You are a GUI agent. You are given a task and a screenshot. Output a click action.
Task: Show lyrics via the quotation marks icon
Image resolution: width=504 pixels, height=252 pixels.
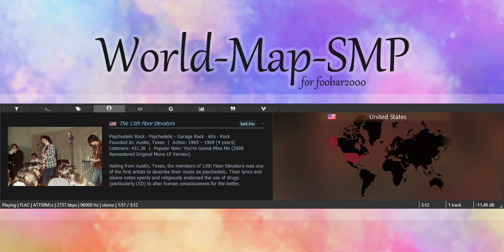232,109
